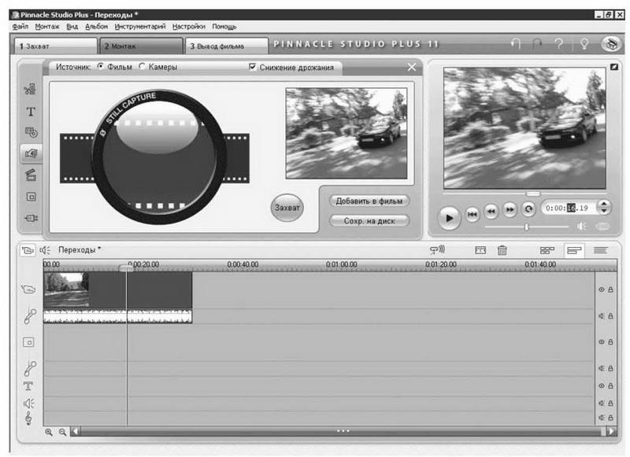630x457 pixels.
Task: Click the timeline zoom out magnifier
Action: point(63,432)
